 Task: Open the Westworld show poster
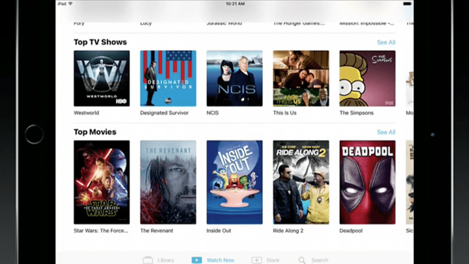(102, 78)
